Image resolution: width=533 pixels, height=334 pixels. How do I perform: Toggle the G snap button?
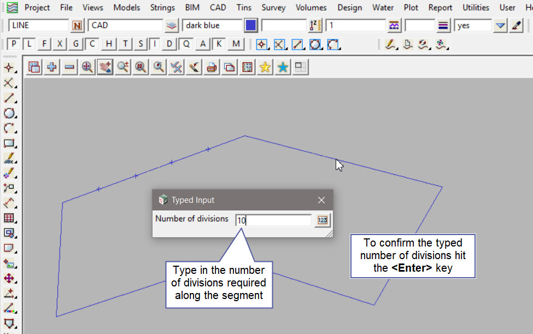[76, 44]
